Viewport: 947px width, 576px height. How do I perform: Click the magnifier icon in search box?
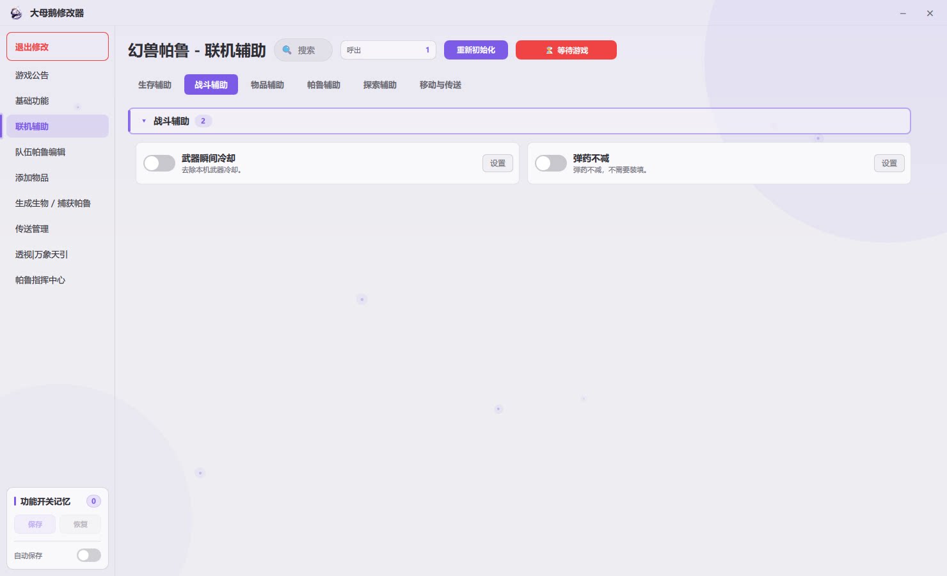pyautogui.click(x=287, y=50)
